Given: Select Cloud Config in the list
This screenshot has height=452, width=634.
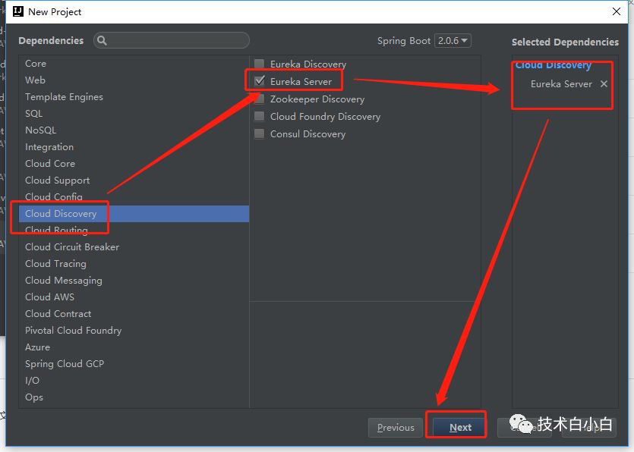Looking at the screenshot, I should coord(134,196).
